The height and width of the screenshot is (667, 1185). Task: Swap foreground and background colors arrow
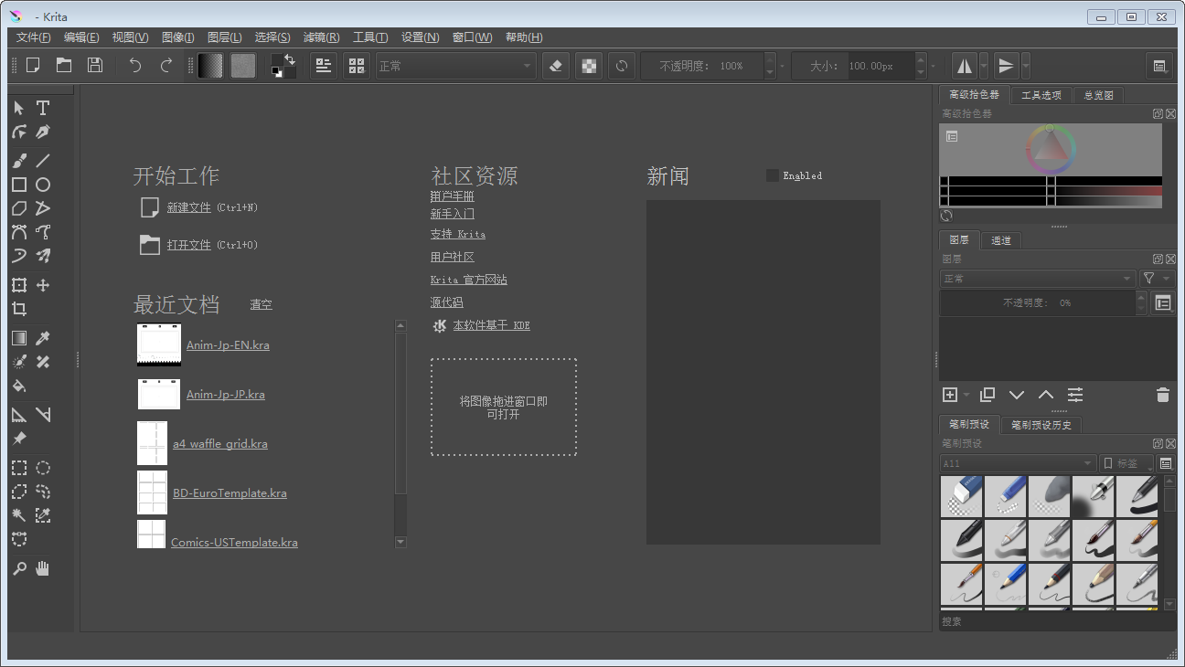pyautogui.click(x=291, y=58)
